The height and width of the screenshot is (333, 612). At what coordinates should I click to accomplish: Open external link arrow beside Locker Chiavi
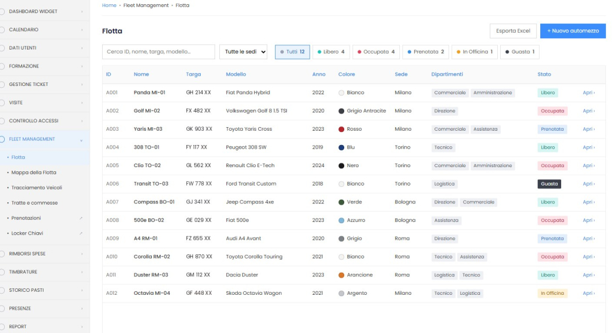point(81,233)
